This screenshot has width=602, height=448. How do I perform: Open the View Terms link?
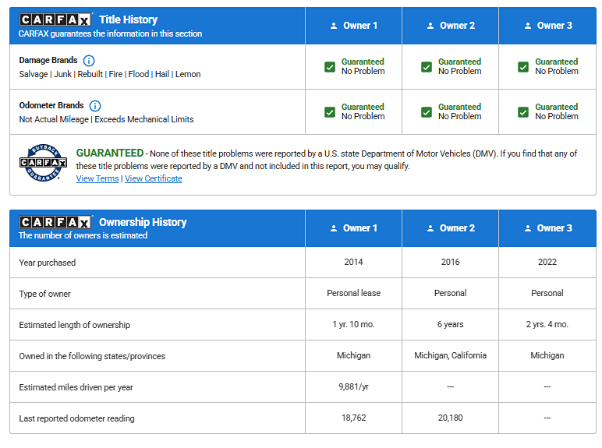click(x=97, y=178)
